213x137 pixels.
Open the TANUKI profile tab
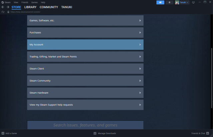pyautogui.click(x=67, y=7)
